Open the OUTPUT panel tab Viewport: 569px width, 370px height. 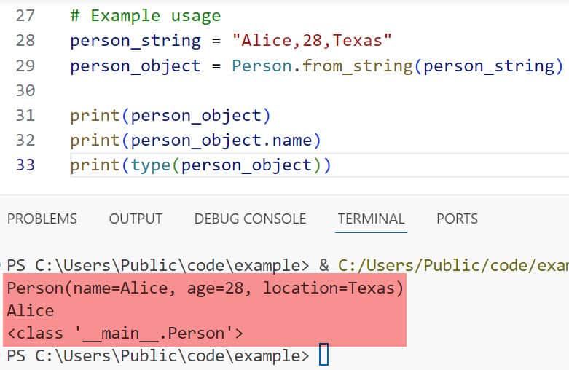click(x=136, y=219)
